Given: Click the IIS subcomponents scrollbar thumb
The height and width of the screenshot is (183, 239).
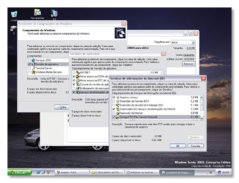Looking at the screenshot, I should pos(202,104).
